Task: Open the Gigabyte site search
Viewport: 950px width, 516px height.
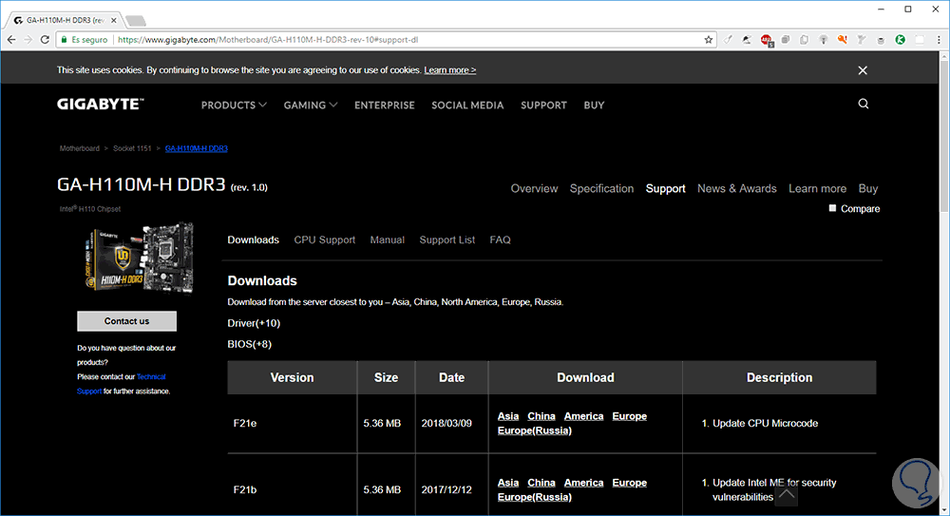Action: coord(864,104)
